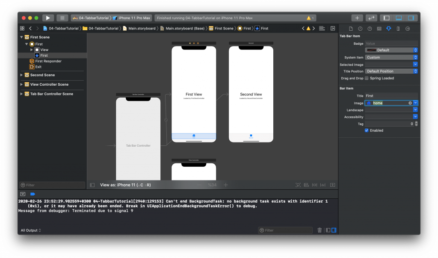
Task: Expand the View row in outline
Action: pos(32,50)
